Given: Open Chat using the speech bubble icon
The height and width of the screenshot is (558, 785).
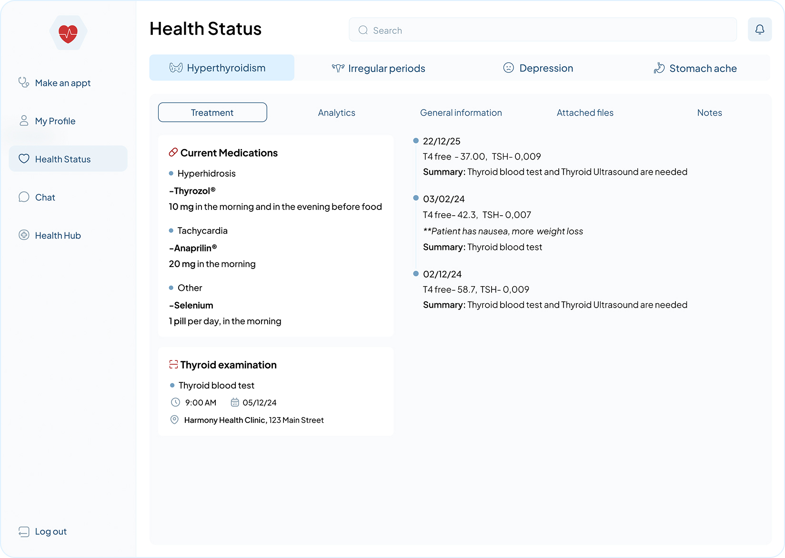Looking at the screenshot, I should pos(24,197).
